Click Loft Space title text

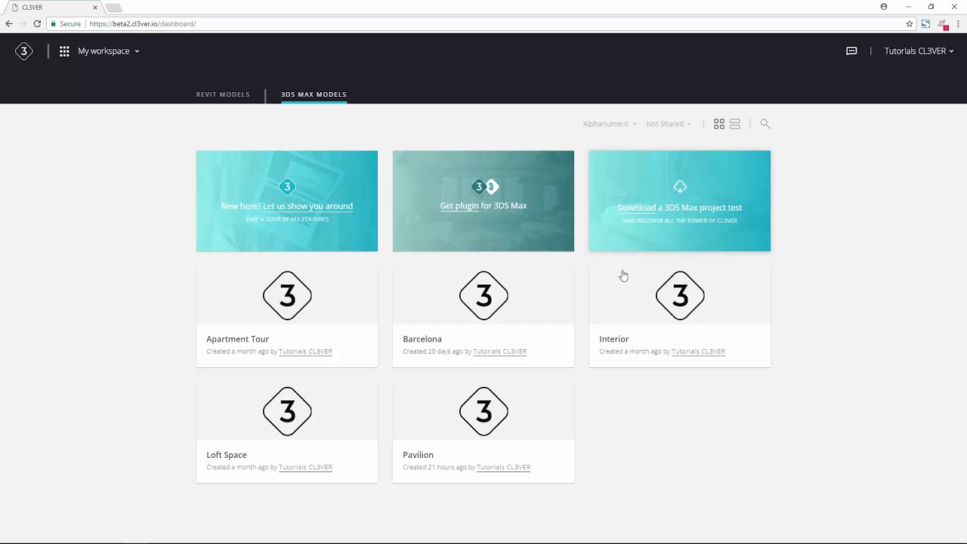click(x=227, y=455)
